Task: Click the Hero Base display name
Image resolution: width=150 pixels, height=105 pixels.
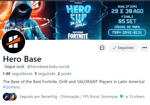Action: coord(22,59)
